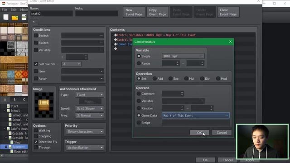290x163 pixels.
Task: Click New Event Page button
Action: pyautogui.click(x=134, y=12)
